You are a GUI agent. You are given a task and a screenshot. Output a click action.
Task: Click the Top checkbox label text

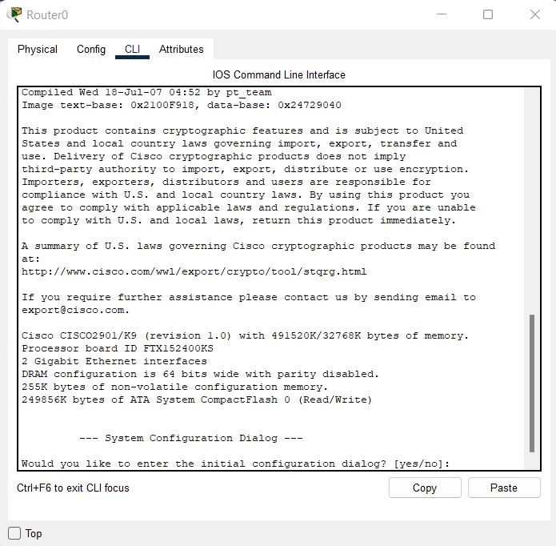(34, 533)
